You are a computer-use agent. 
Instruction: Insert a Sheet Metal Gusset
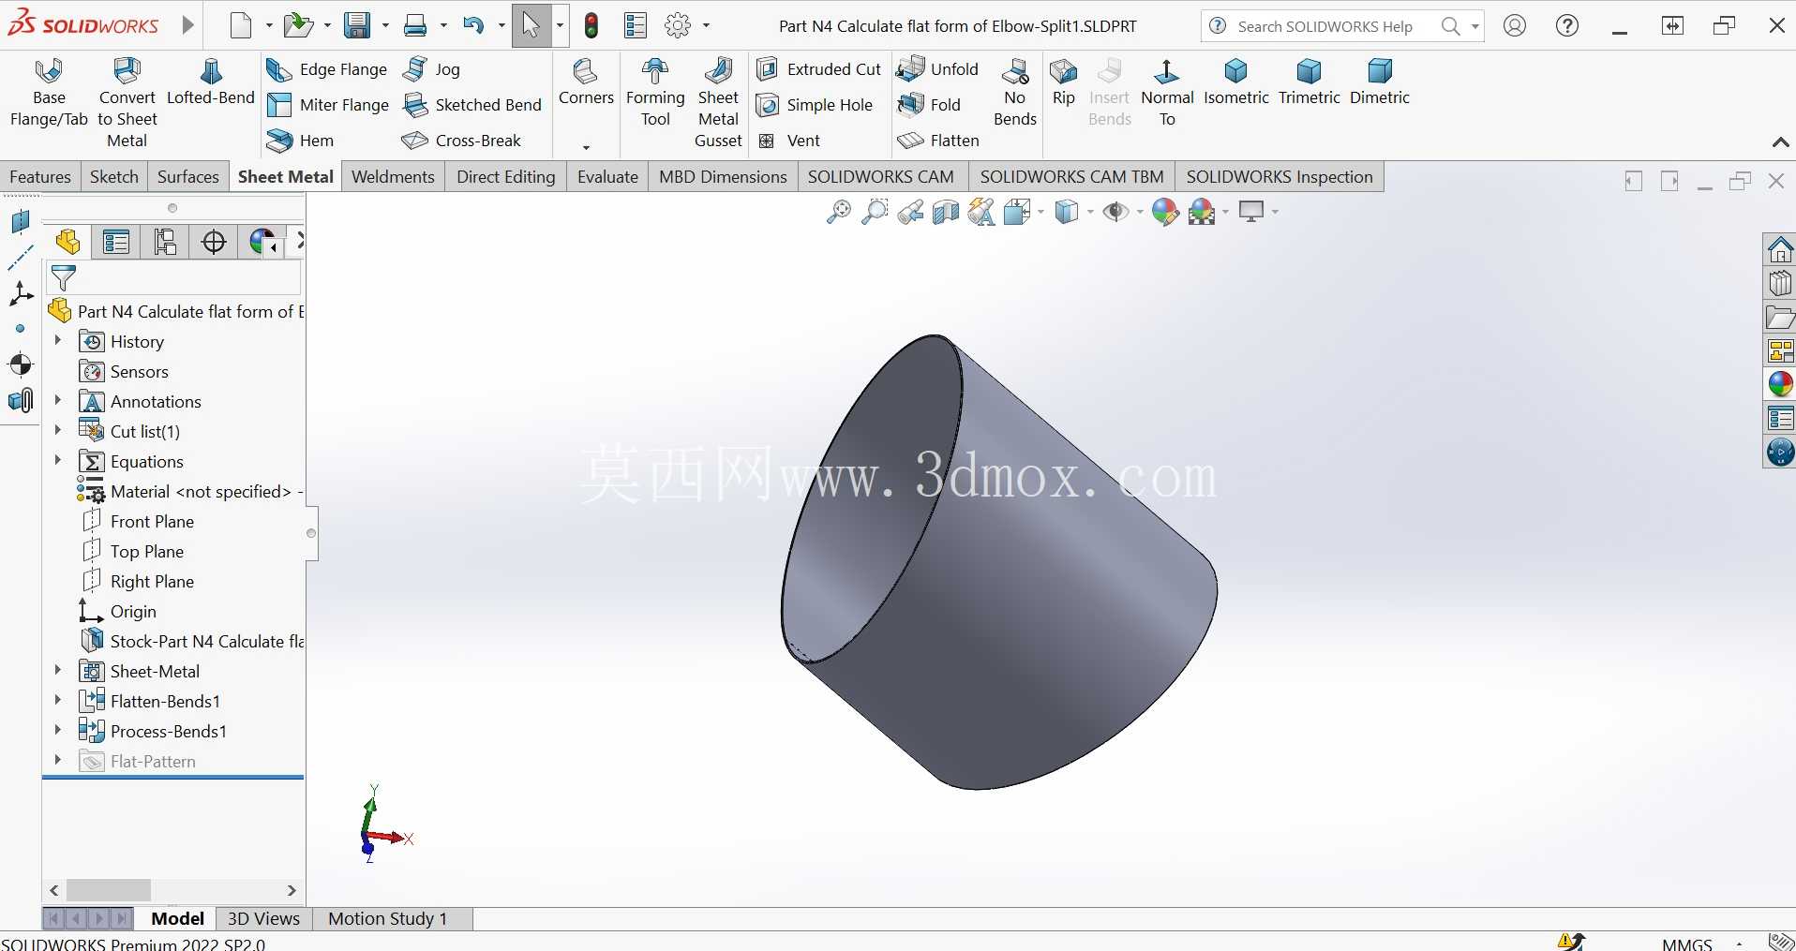tap(718, 103)
